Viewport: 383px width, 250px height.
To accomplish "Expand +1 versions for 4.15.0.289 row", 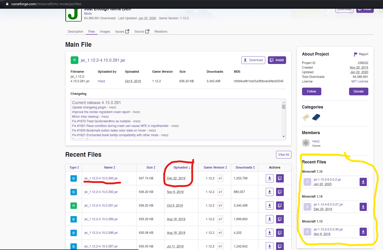I will pyautogui.click(x=220, y=219).
